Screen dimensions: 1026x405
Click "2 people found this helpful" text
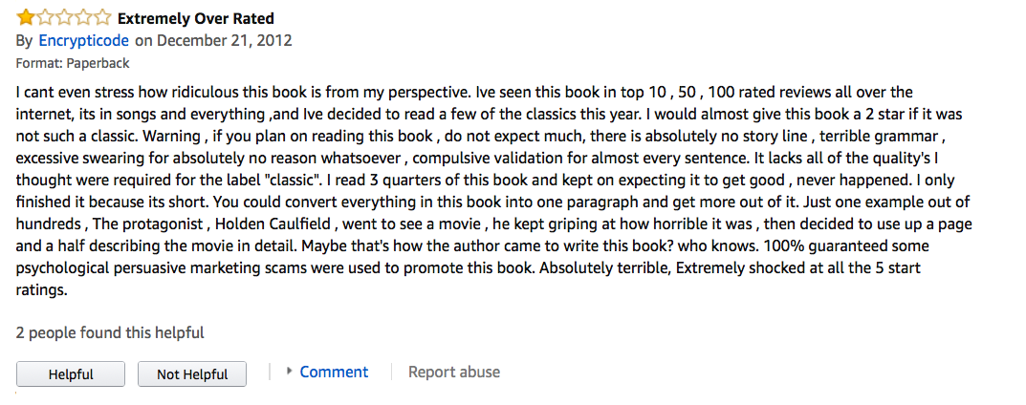click(110, 332)
